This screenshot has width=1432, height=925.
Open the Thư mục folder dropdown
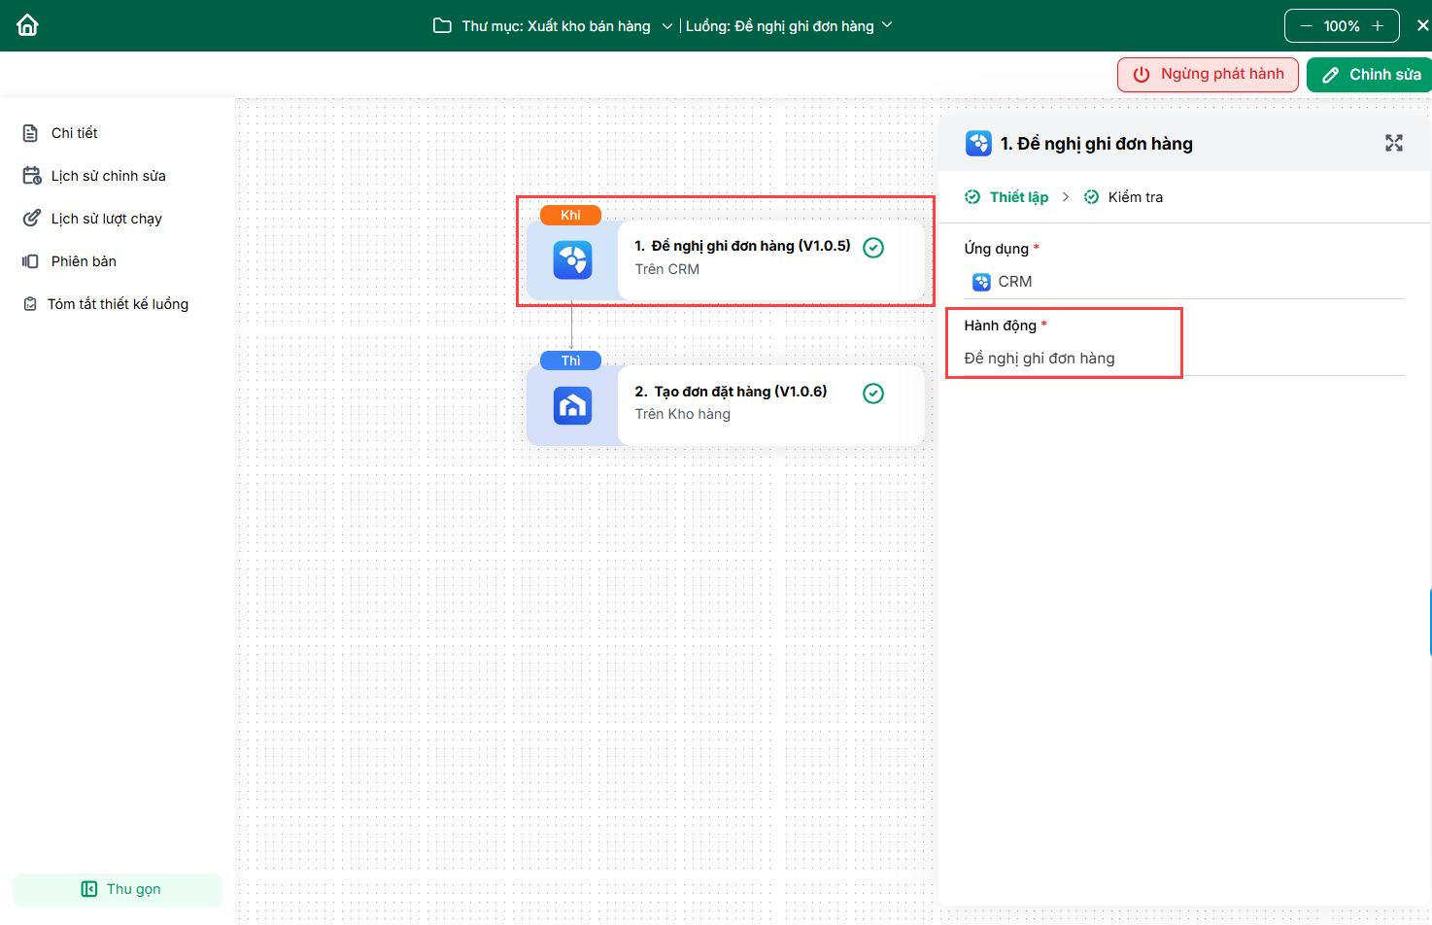coord(666,26)
